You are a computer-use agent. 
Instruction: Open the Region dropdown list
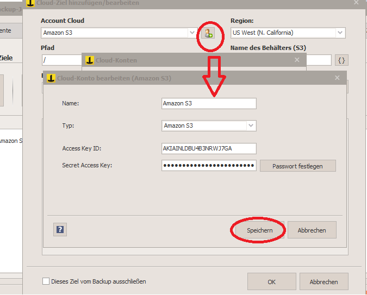pyautogui.click(x=340, y=33)
